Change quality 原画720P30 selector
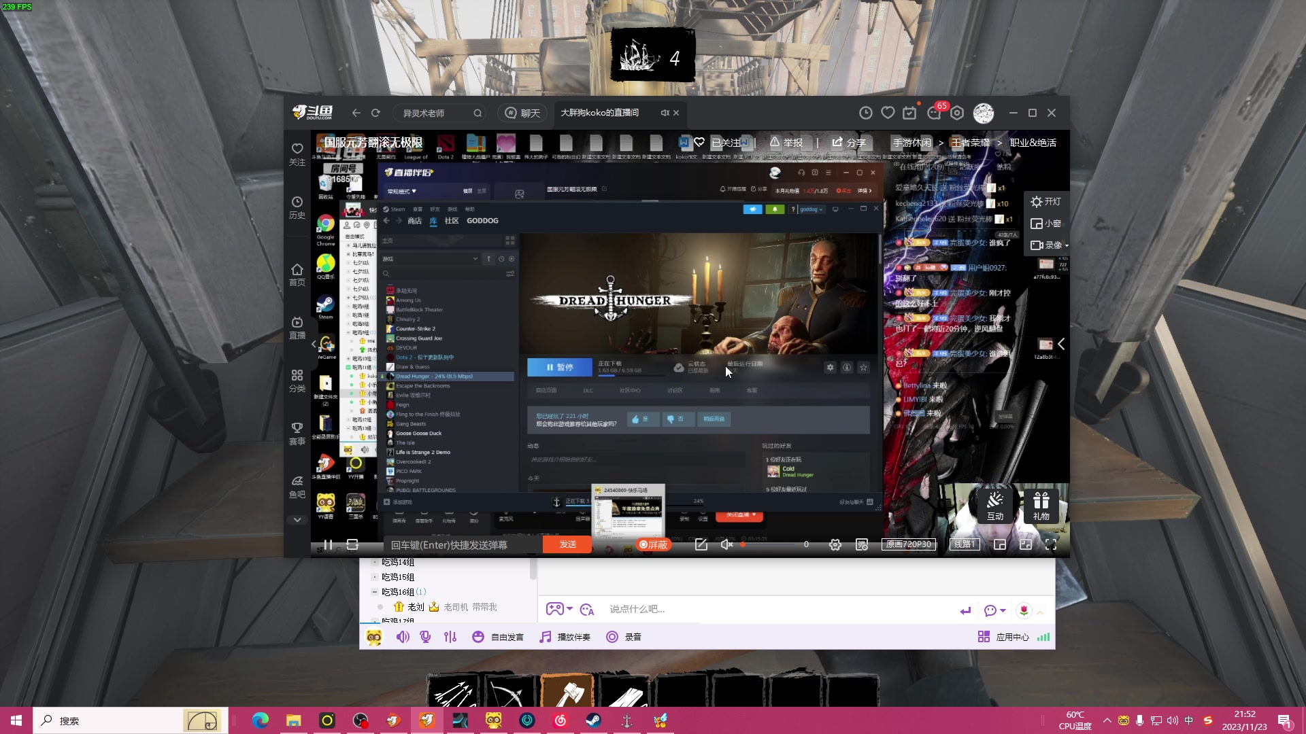Image resolution: width=1306 pixels, height=734 pixels. coord(909,544)
